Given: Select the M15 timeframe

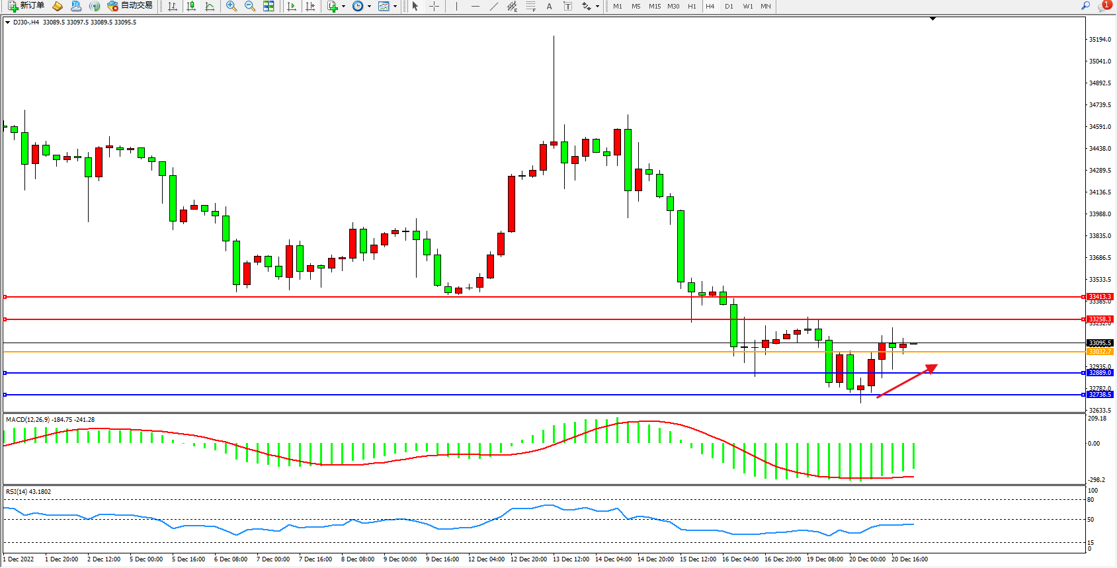Looking at the screenshot, I should [x=654, y=6].
